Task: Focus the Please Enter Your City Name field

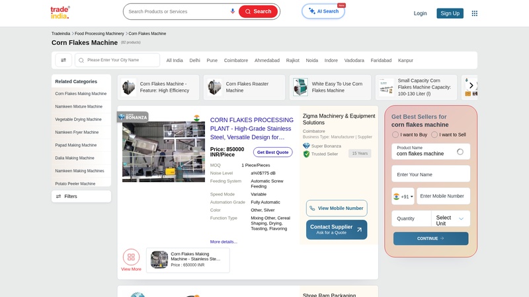Action: pyautogui.click(x=118, y=60)
